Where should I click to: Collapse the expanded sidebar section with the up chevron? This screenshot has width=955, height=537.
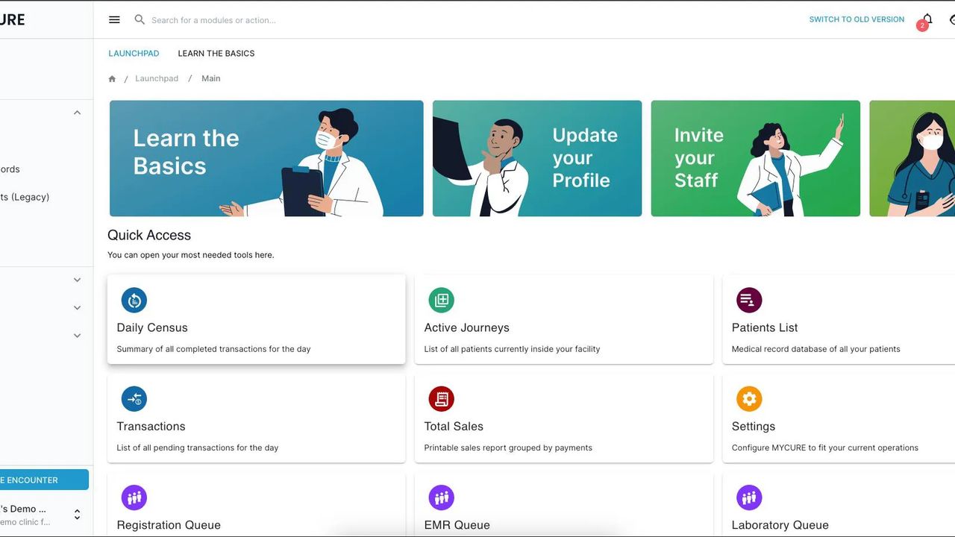tap(77, 113)
